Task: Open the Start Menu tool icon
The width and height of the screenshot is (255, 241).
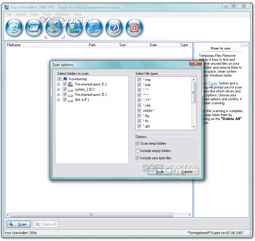Action: pyautogui.click(x=74, y=28)
